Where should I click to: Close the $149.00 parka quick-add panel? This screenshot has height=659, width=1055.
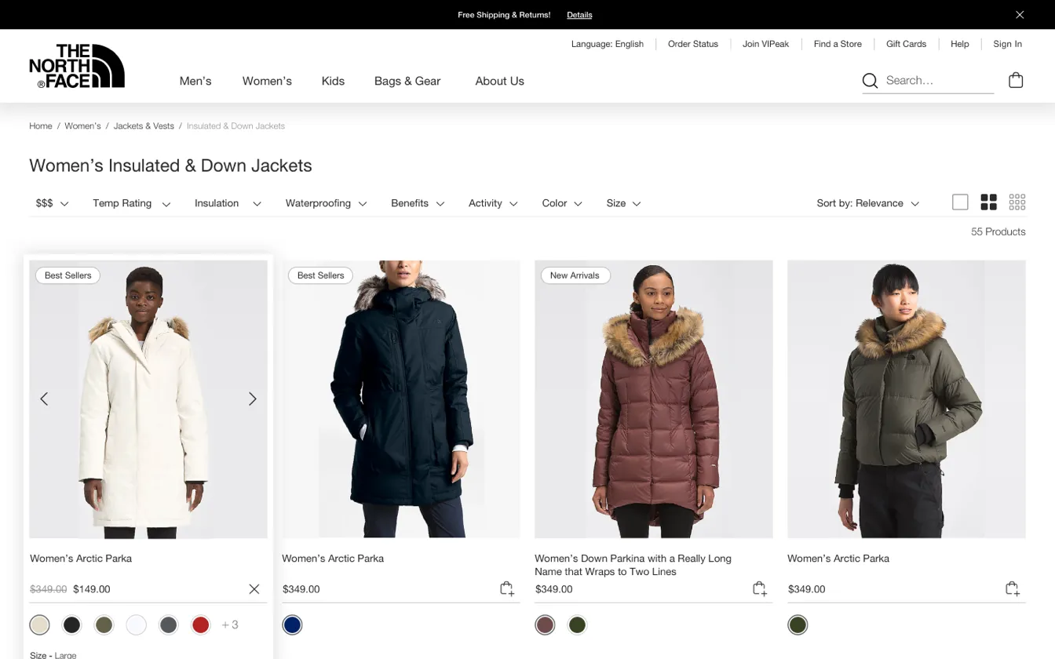click(254, 589)
